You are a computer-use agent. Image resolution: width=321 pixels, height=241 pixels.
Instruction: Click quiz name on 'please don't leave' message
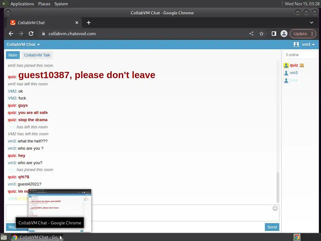pos(12,77)
